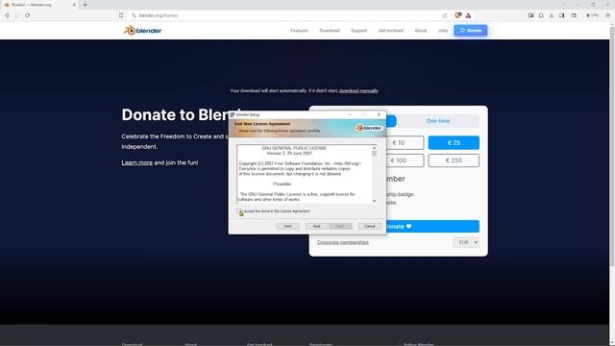Close the Blender Setup dialog
Screen dimensions: 615x346
point(379,114)
